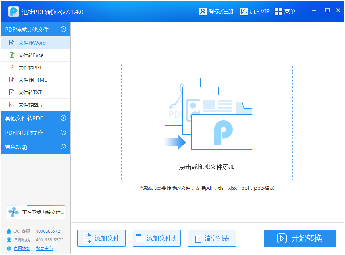Click the Word file icon
This screenshot has height=255, width=345.
[12, 43]
